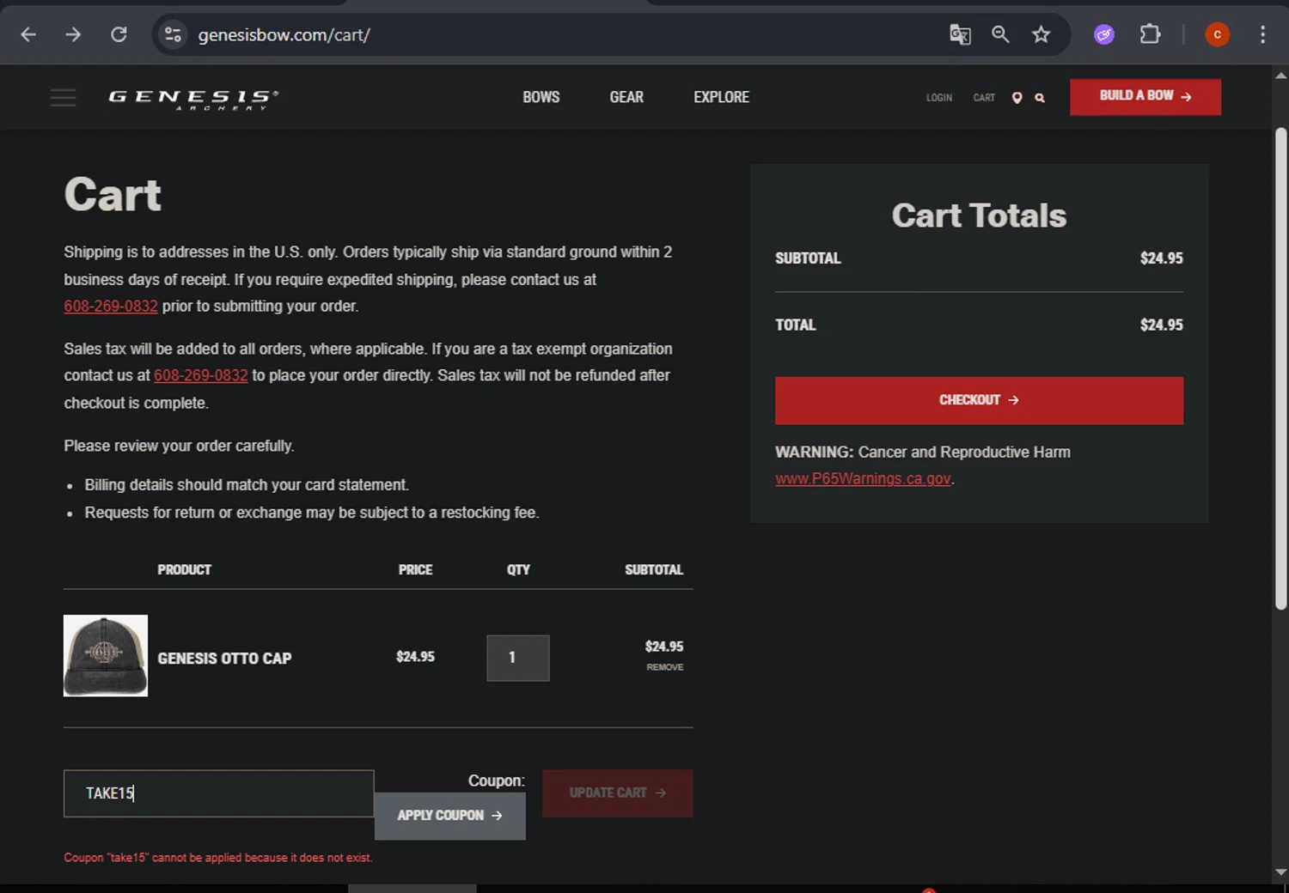Open site information icon in address bar
This screenshot has height=893, width=1289.
(x=173, y=34)
